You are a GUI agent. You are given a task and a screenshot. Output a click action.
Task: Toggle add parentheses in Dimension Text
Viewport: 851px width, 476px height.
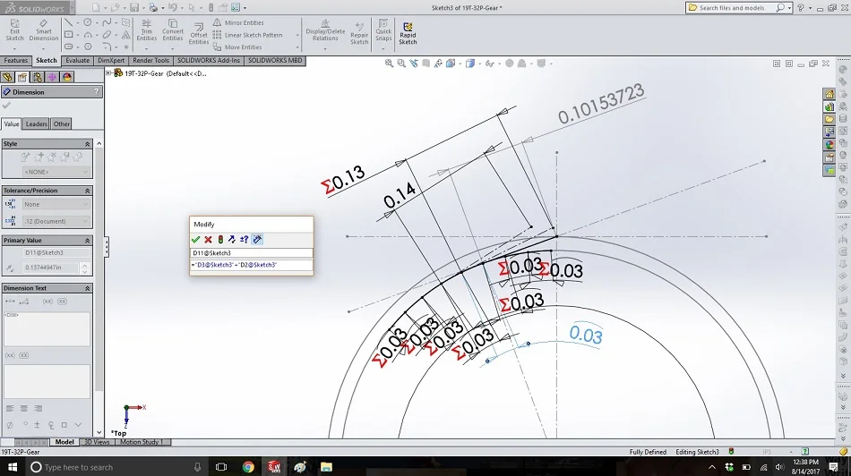[x=47, y=302]
